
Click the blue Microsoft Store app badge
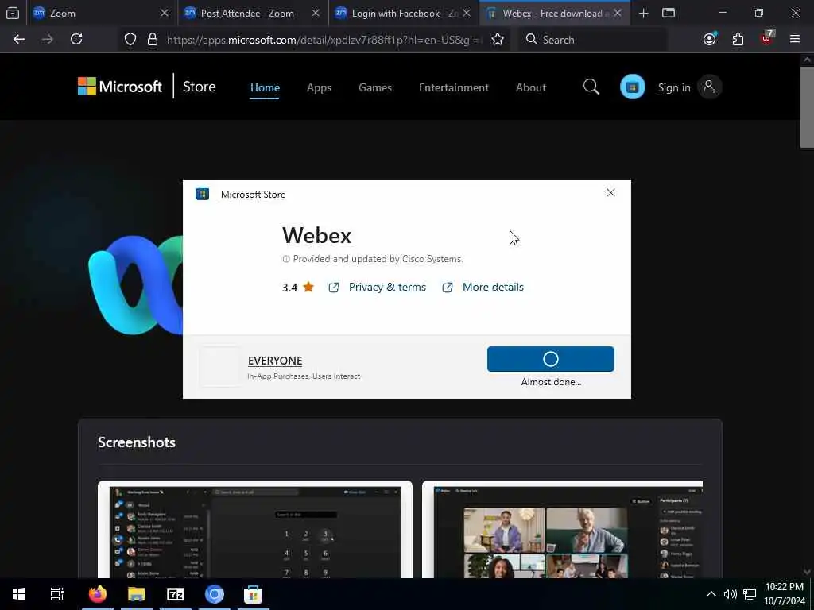tap(632, 87)
